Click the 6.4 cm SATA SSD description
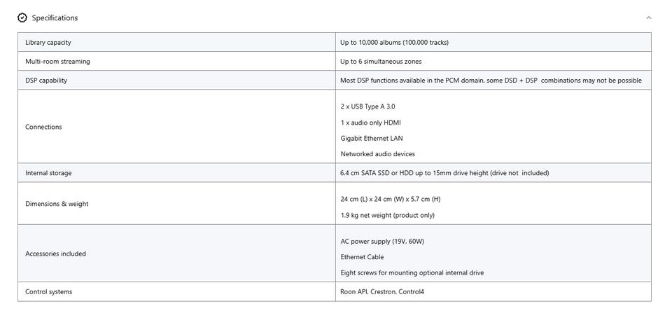 tap(444, 173)
